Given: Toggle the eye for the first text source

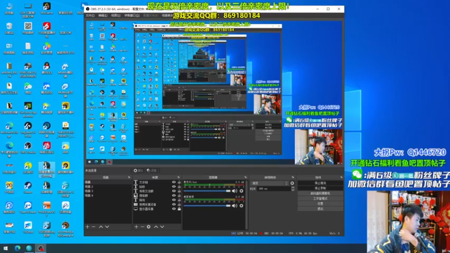Looking at the screenshot, I should click(174, 182).
